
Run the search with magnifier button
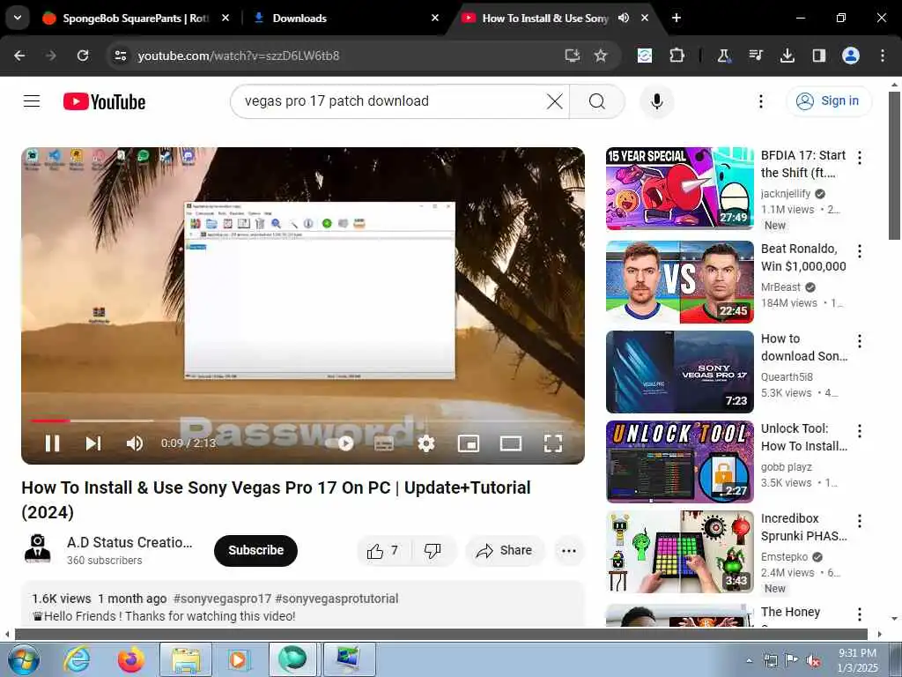[x=597, y=101]
